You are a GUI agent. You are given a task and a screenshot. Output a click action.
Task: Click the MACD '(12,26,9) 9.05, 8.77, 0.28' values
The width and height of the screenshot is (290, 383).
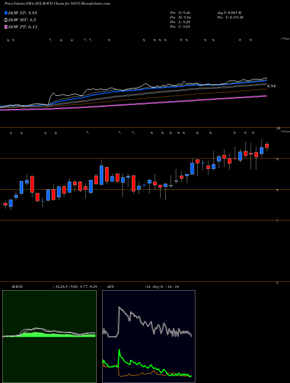75,287
